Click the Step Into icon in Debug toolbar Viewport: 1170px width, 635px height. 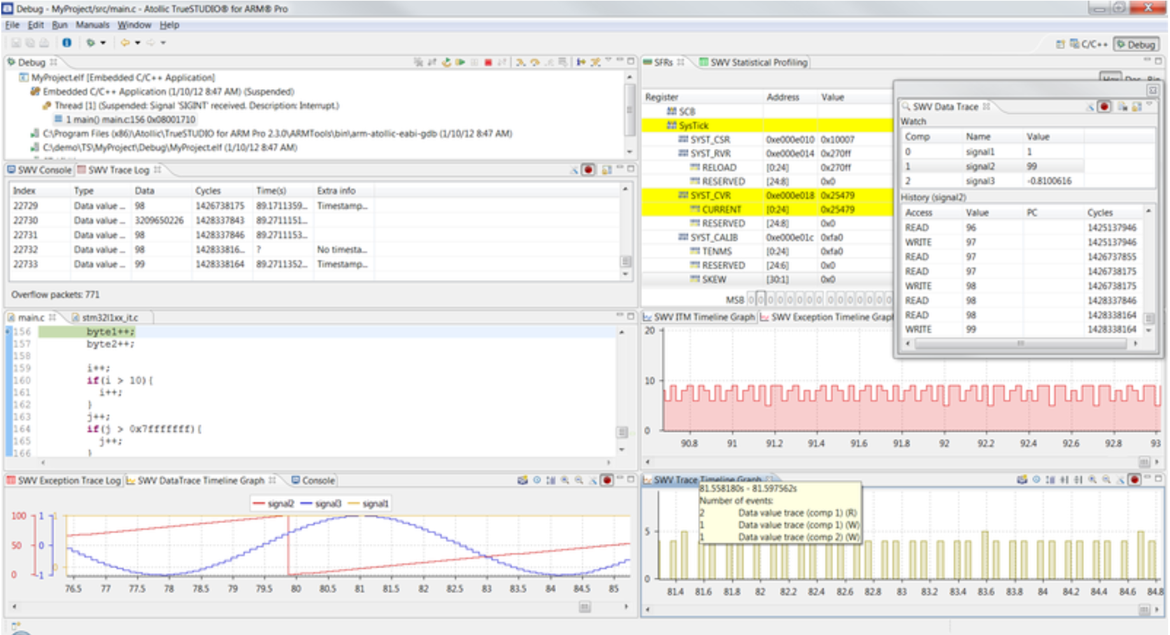click(x=520, y=62)
